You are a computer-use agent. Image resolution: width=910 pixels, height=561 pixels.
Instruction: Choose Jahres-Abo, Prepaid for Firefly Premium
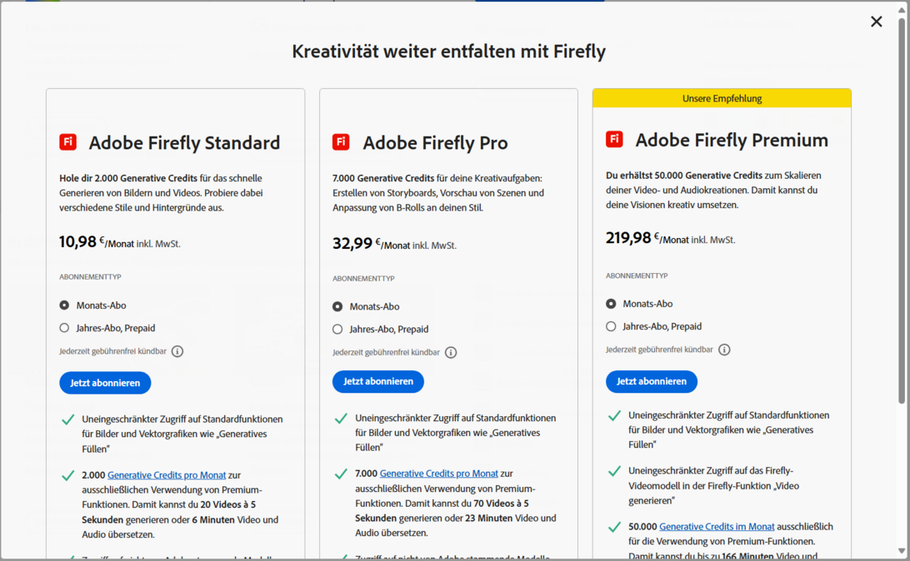611,326
